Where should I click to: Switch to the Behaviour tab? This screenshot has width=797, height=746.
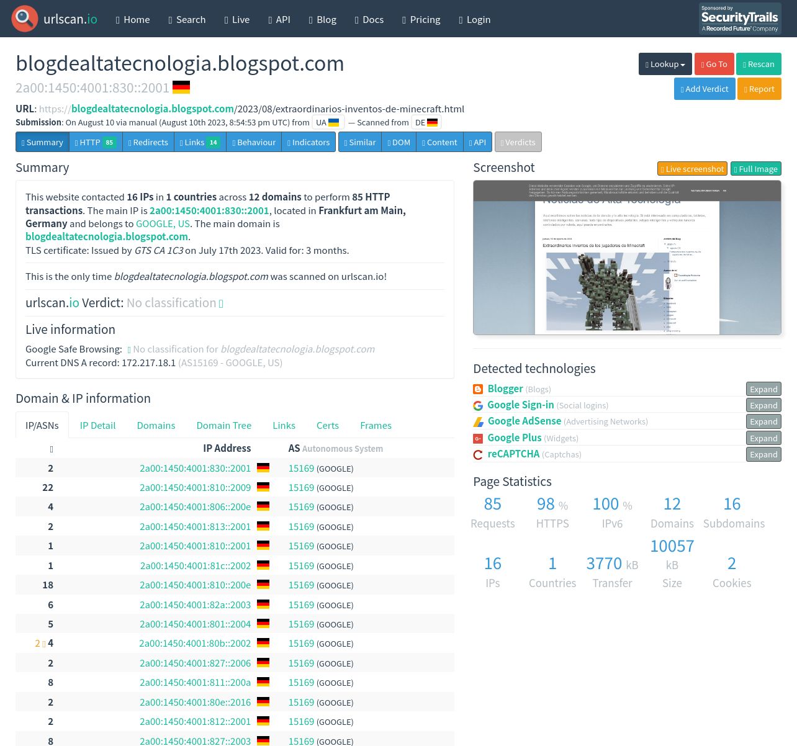point(254,142)
